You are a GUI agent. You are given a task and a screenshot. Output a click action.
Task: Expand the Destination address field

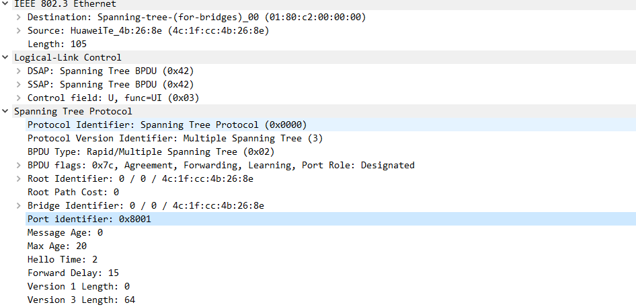[19, 17]
